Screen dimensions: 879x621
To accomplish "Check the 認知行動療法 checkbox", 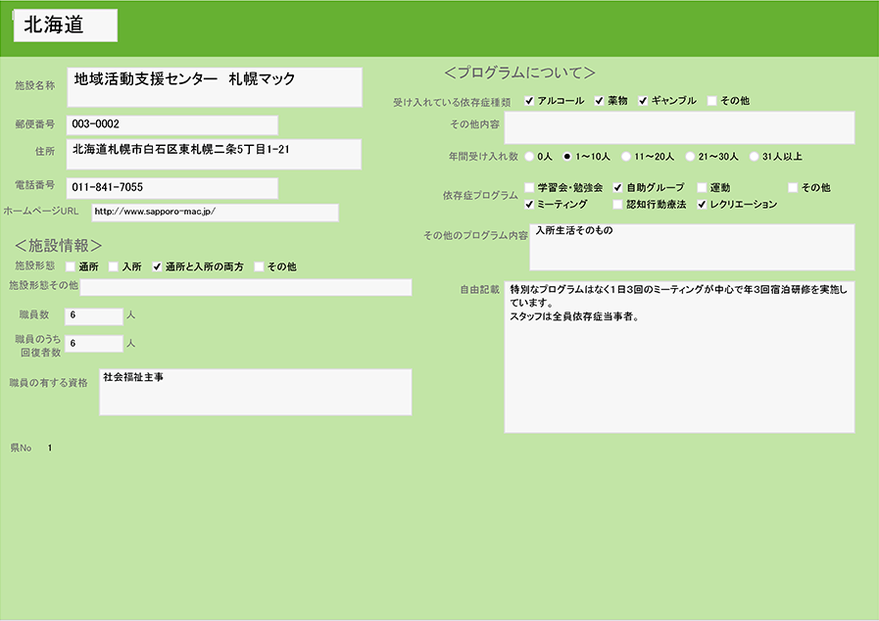I will point(618,205).
